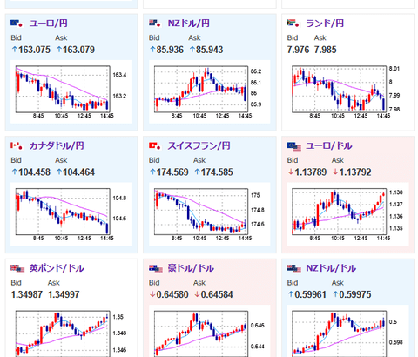Click the British Pound/Dollar flag icon

tap(17, 269)
